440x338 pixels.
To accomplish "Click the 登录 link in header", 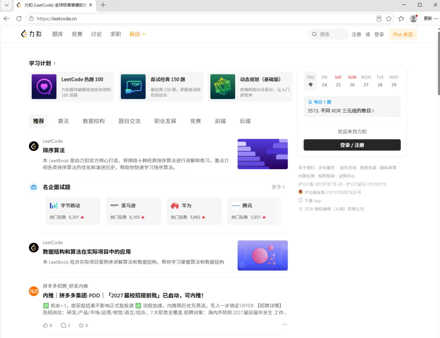I will point(379,34).
